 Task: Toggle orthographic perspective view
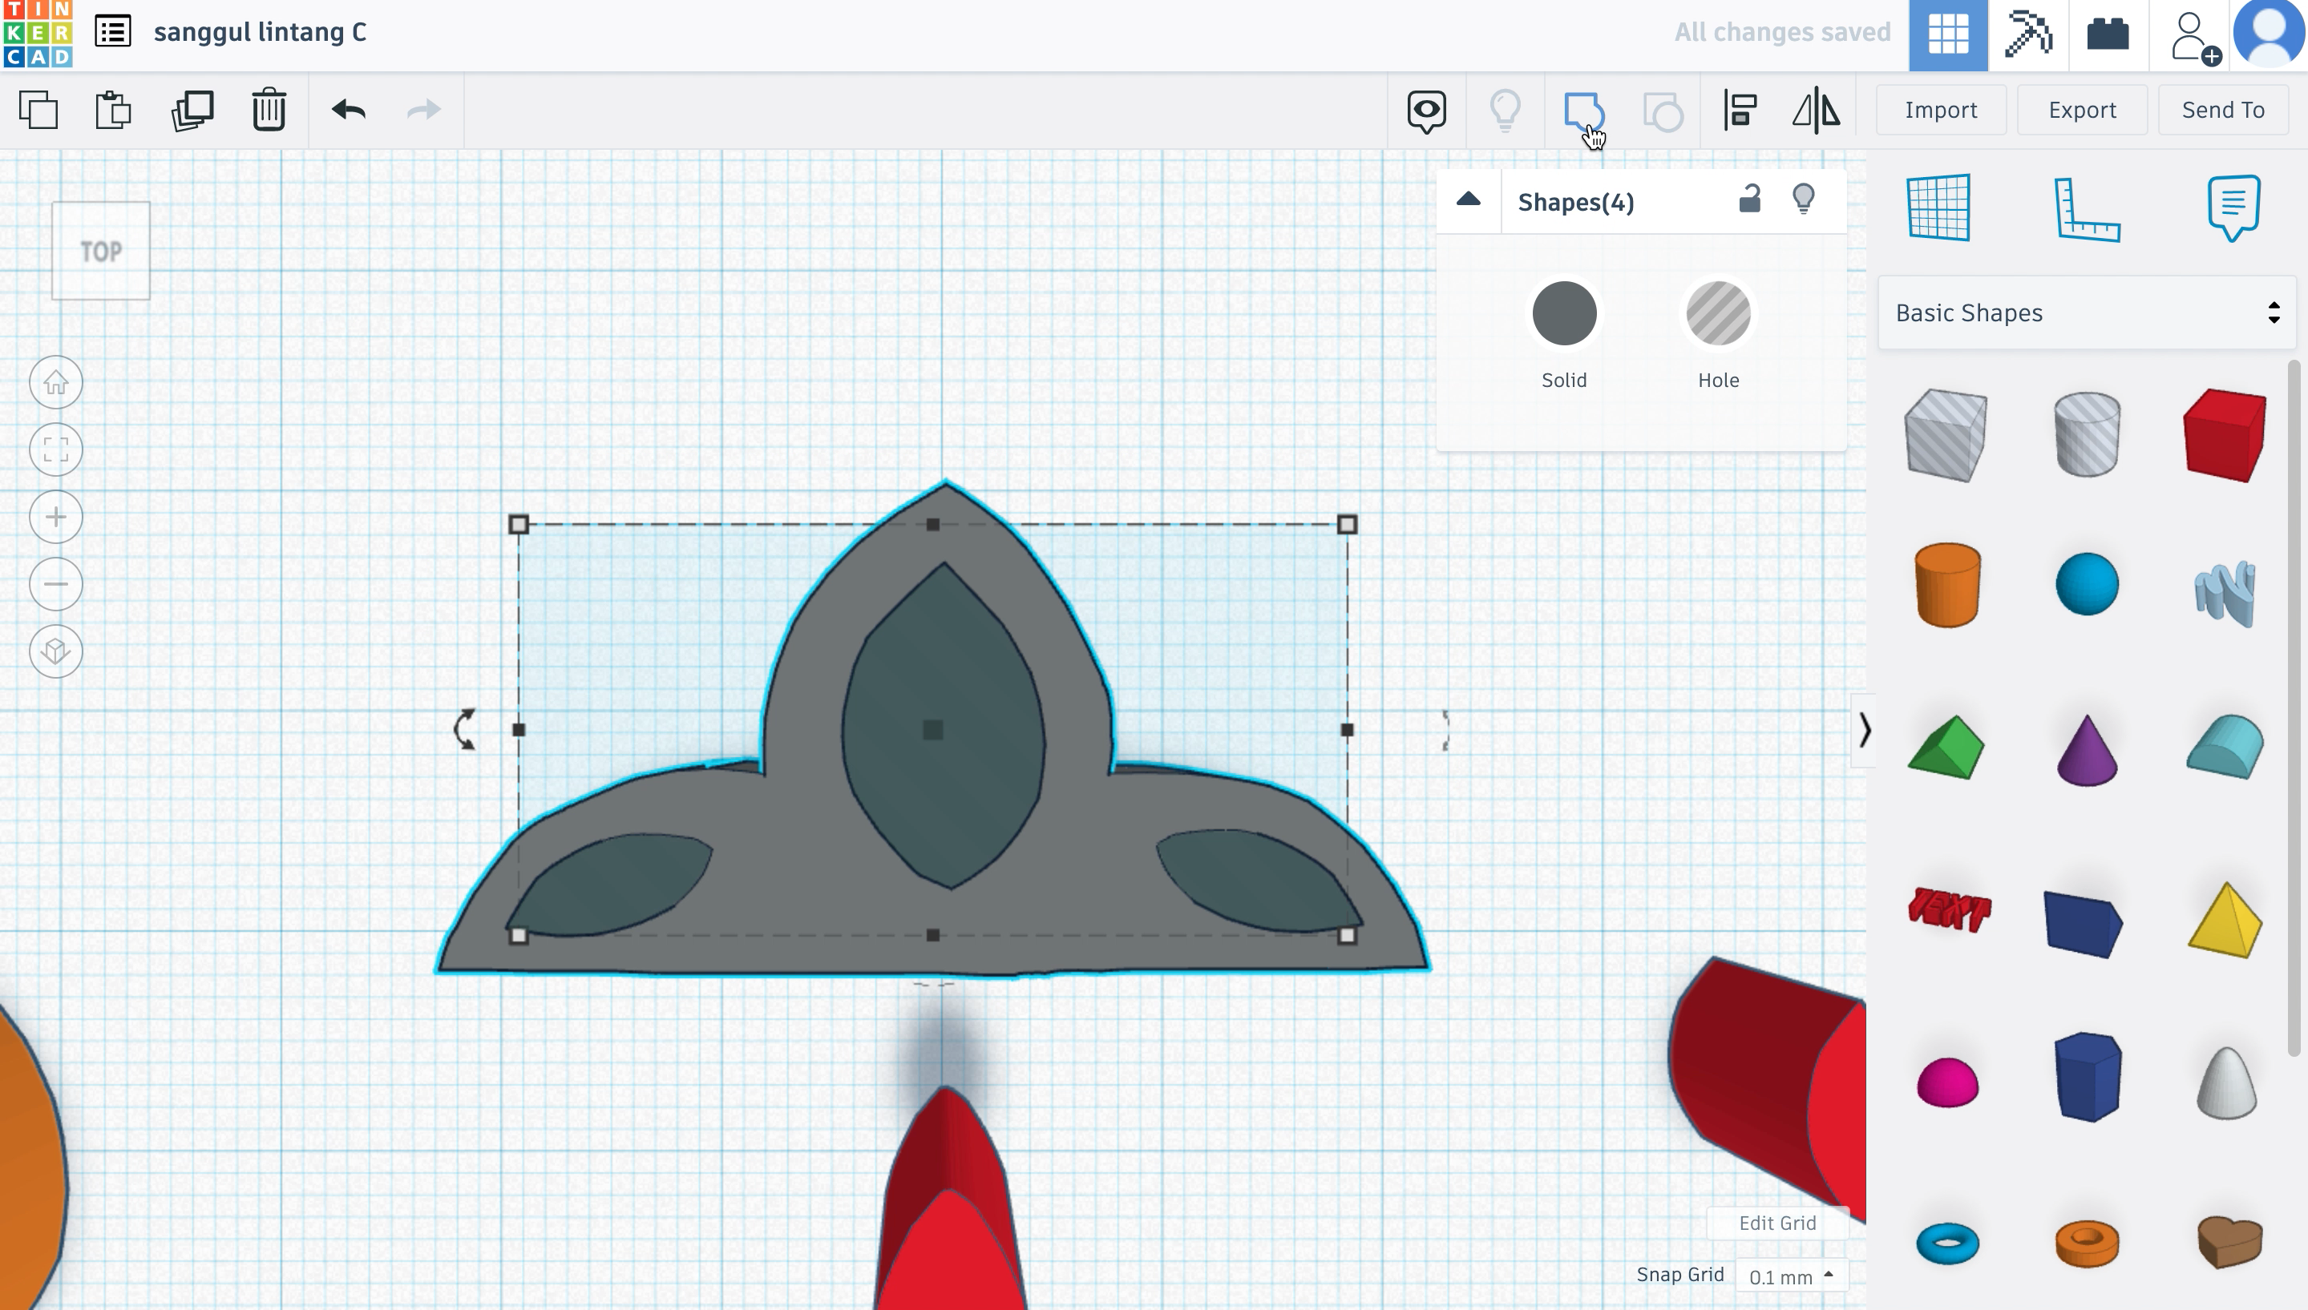pos(56,651)
